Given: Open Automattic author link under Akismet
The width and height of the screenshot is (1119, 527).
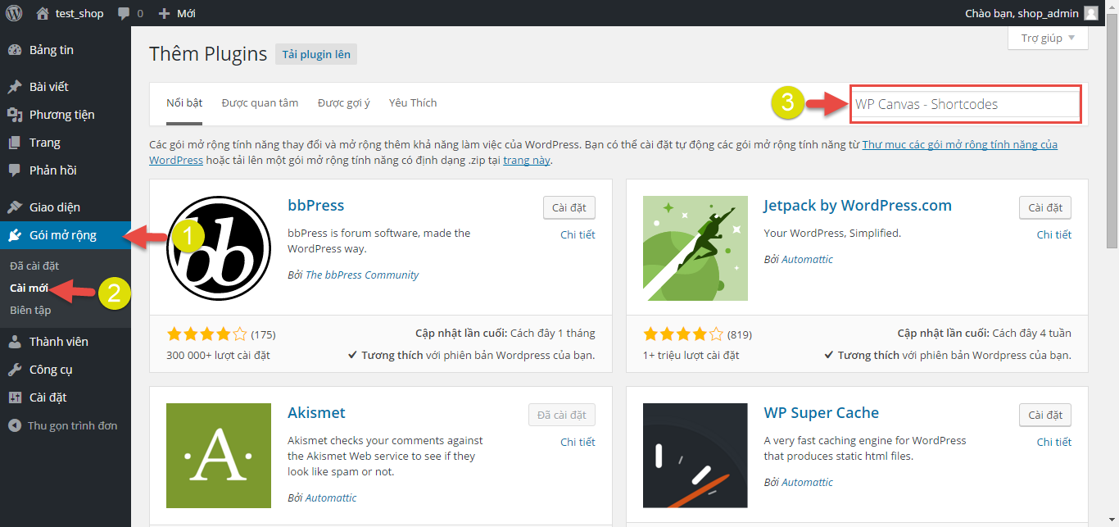Looking at the screenshot, I should tap(331, 497).
